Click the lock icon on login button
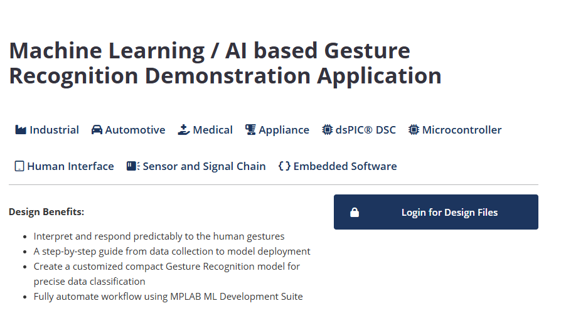 coord(355,212)
